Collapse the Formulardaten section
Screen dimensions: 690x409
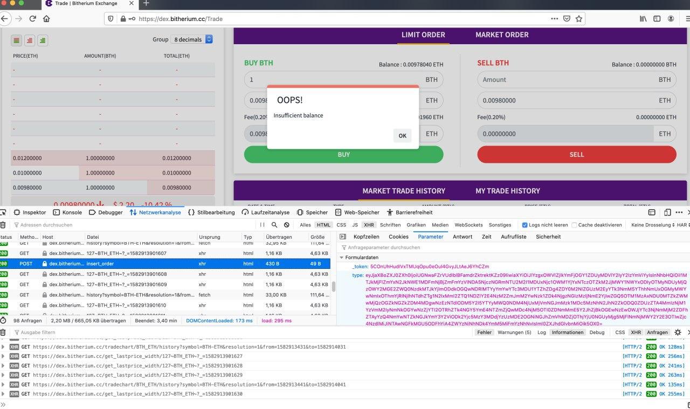[x=341, y=258]
